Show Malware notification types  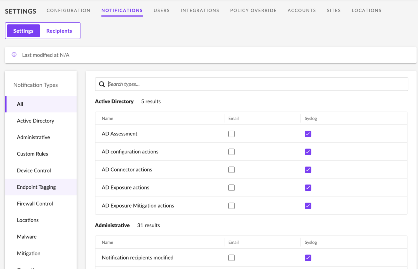point(27,237)
